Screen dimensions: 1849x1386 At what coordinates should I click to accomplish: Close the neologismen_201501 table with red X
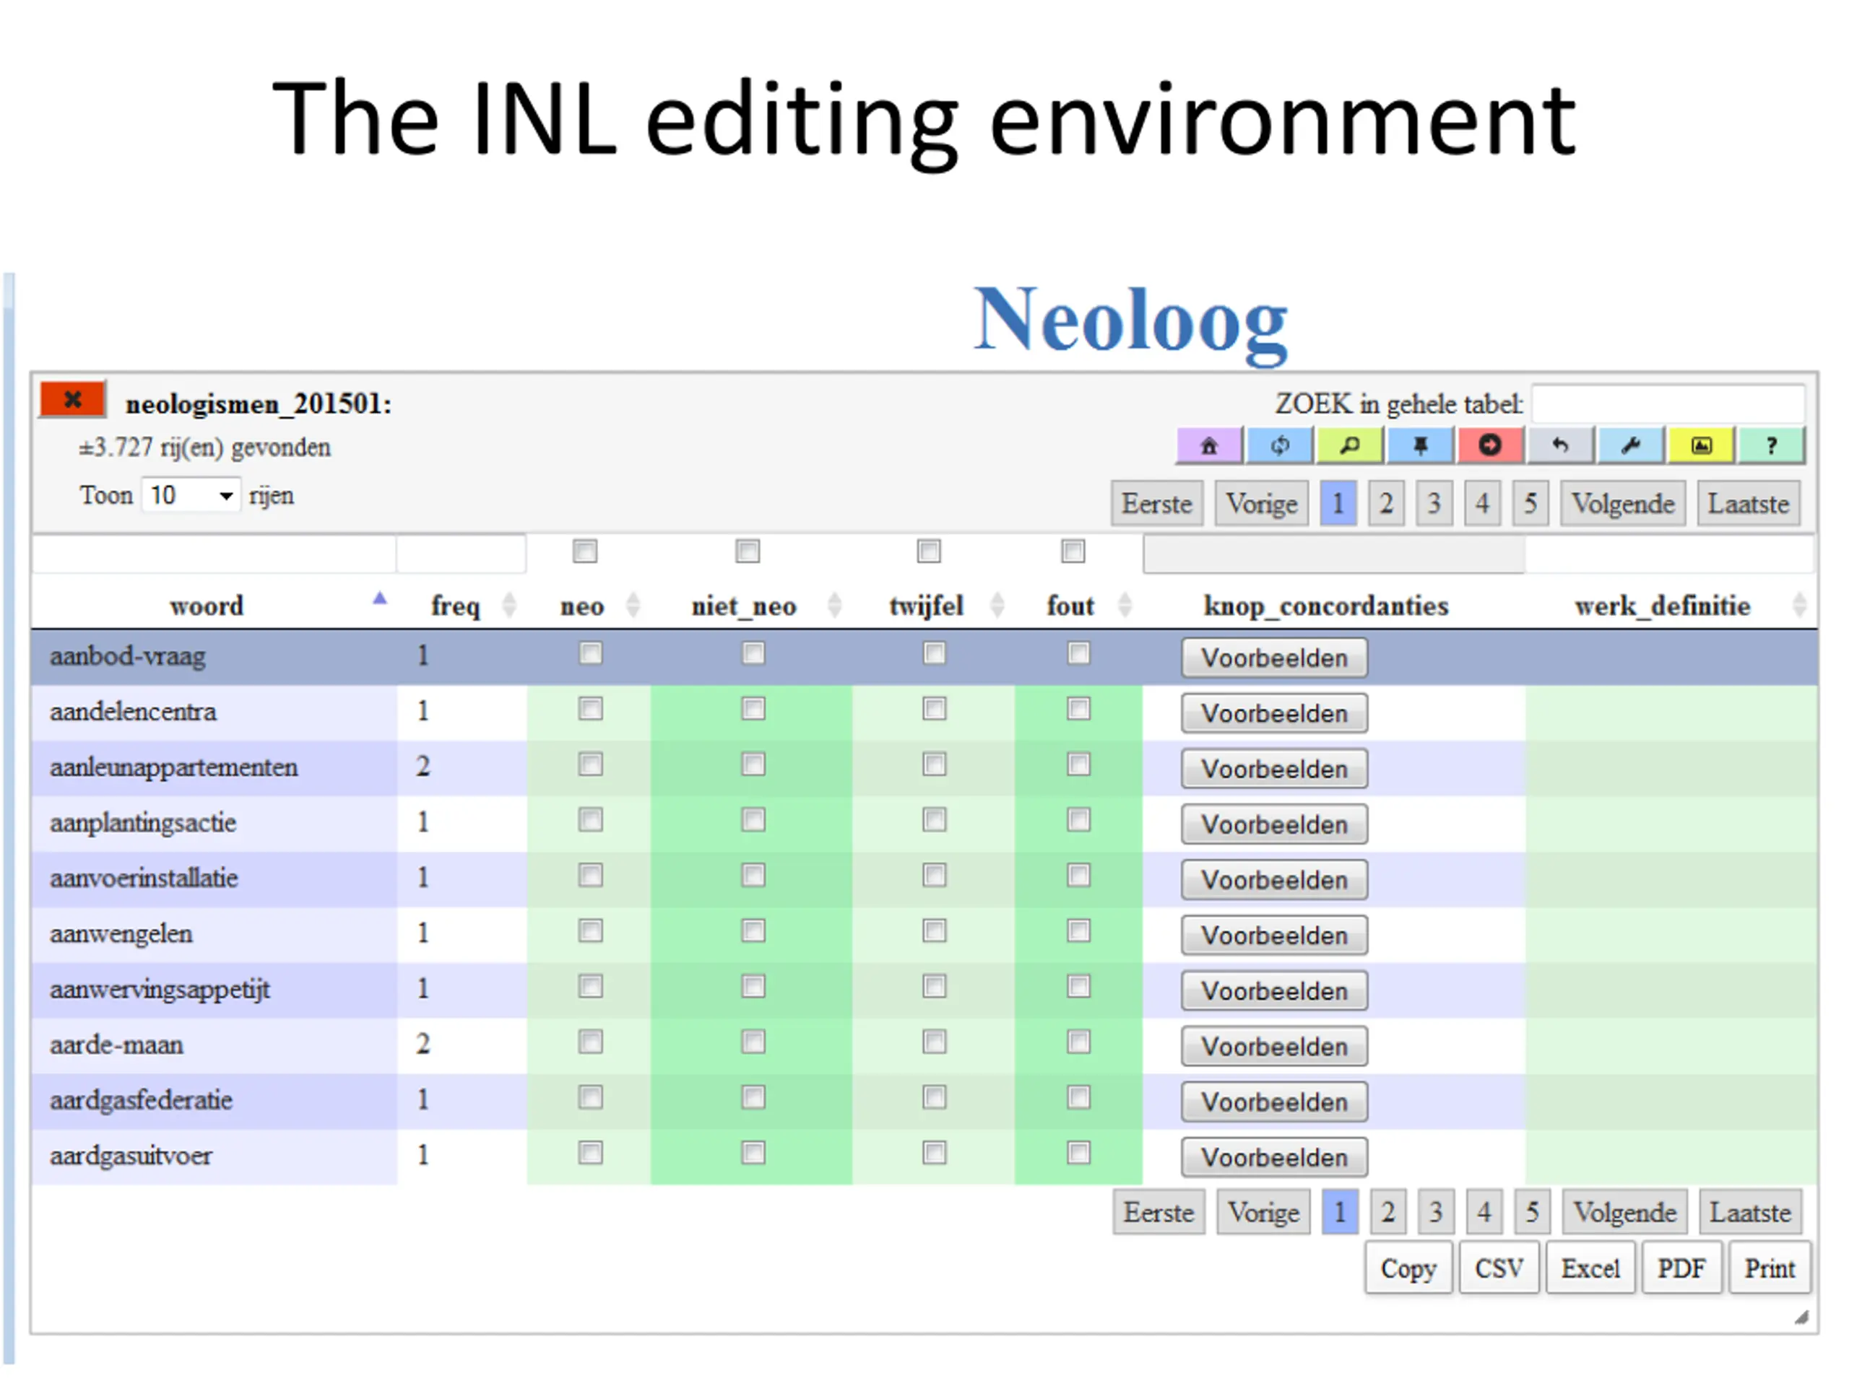coord(73,399)
